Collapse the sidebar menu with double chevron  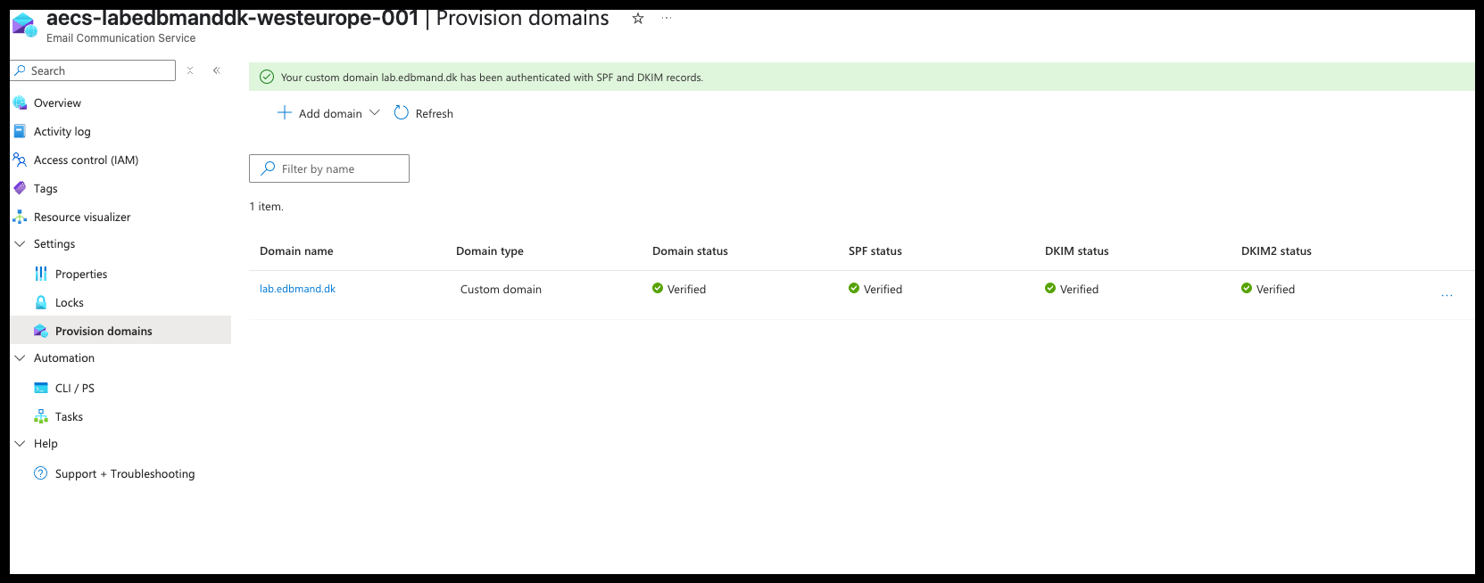click(216, 70)
